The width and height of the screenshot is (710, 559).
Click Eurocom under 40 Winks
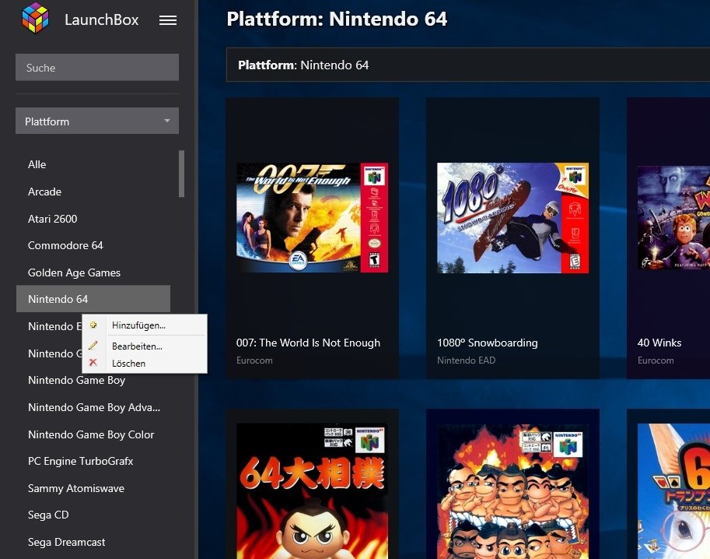(656, 360)
